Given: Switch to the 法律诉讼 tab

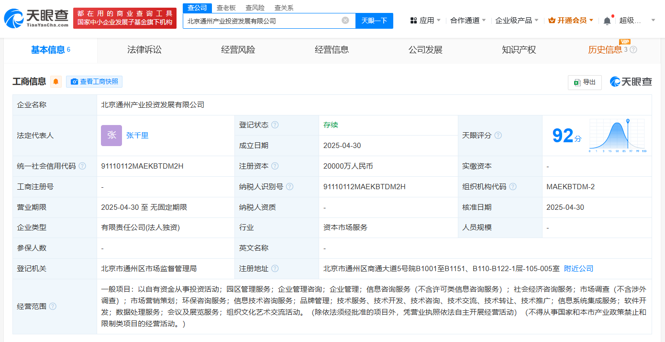Looking at the screenshot, I should [x=144, y=50].
